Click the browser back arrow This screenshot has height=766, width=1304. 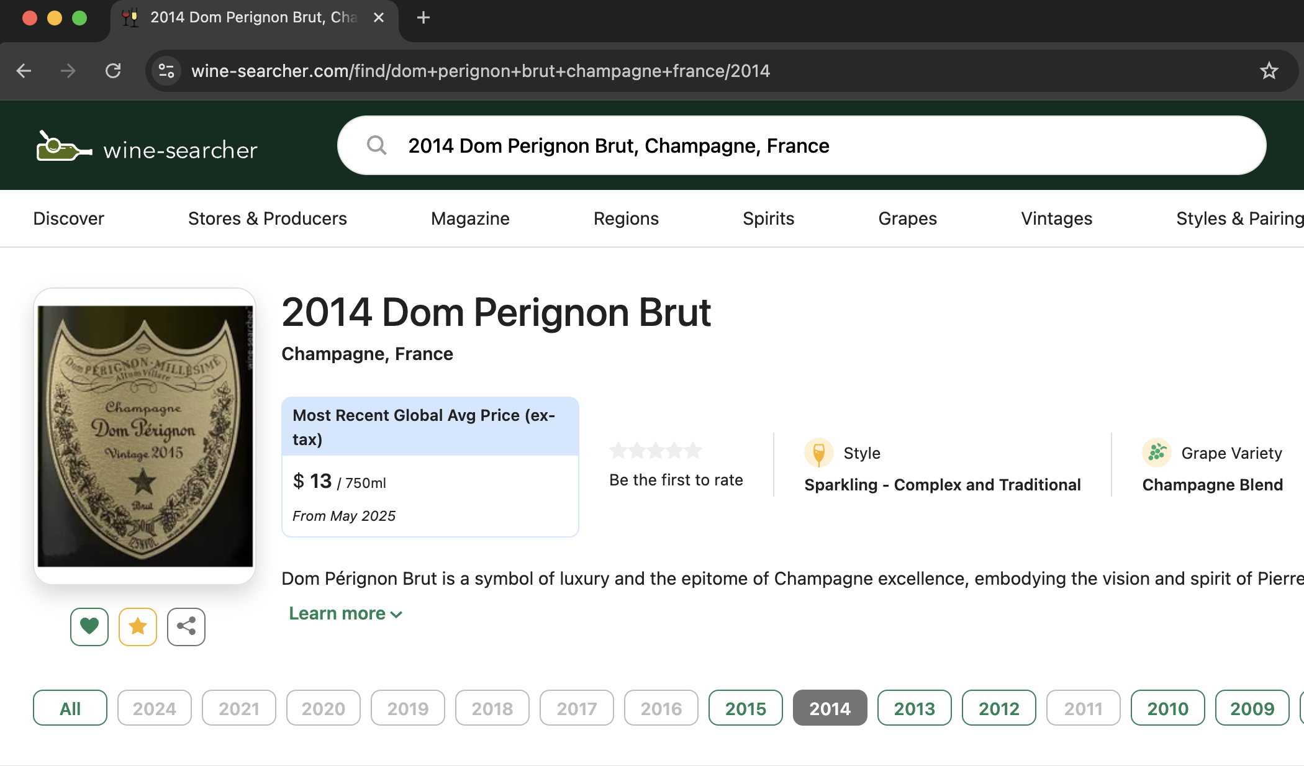(24, 71)
